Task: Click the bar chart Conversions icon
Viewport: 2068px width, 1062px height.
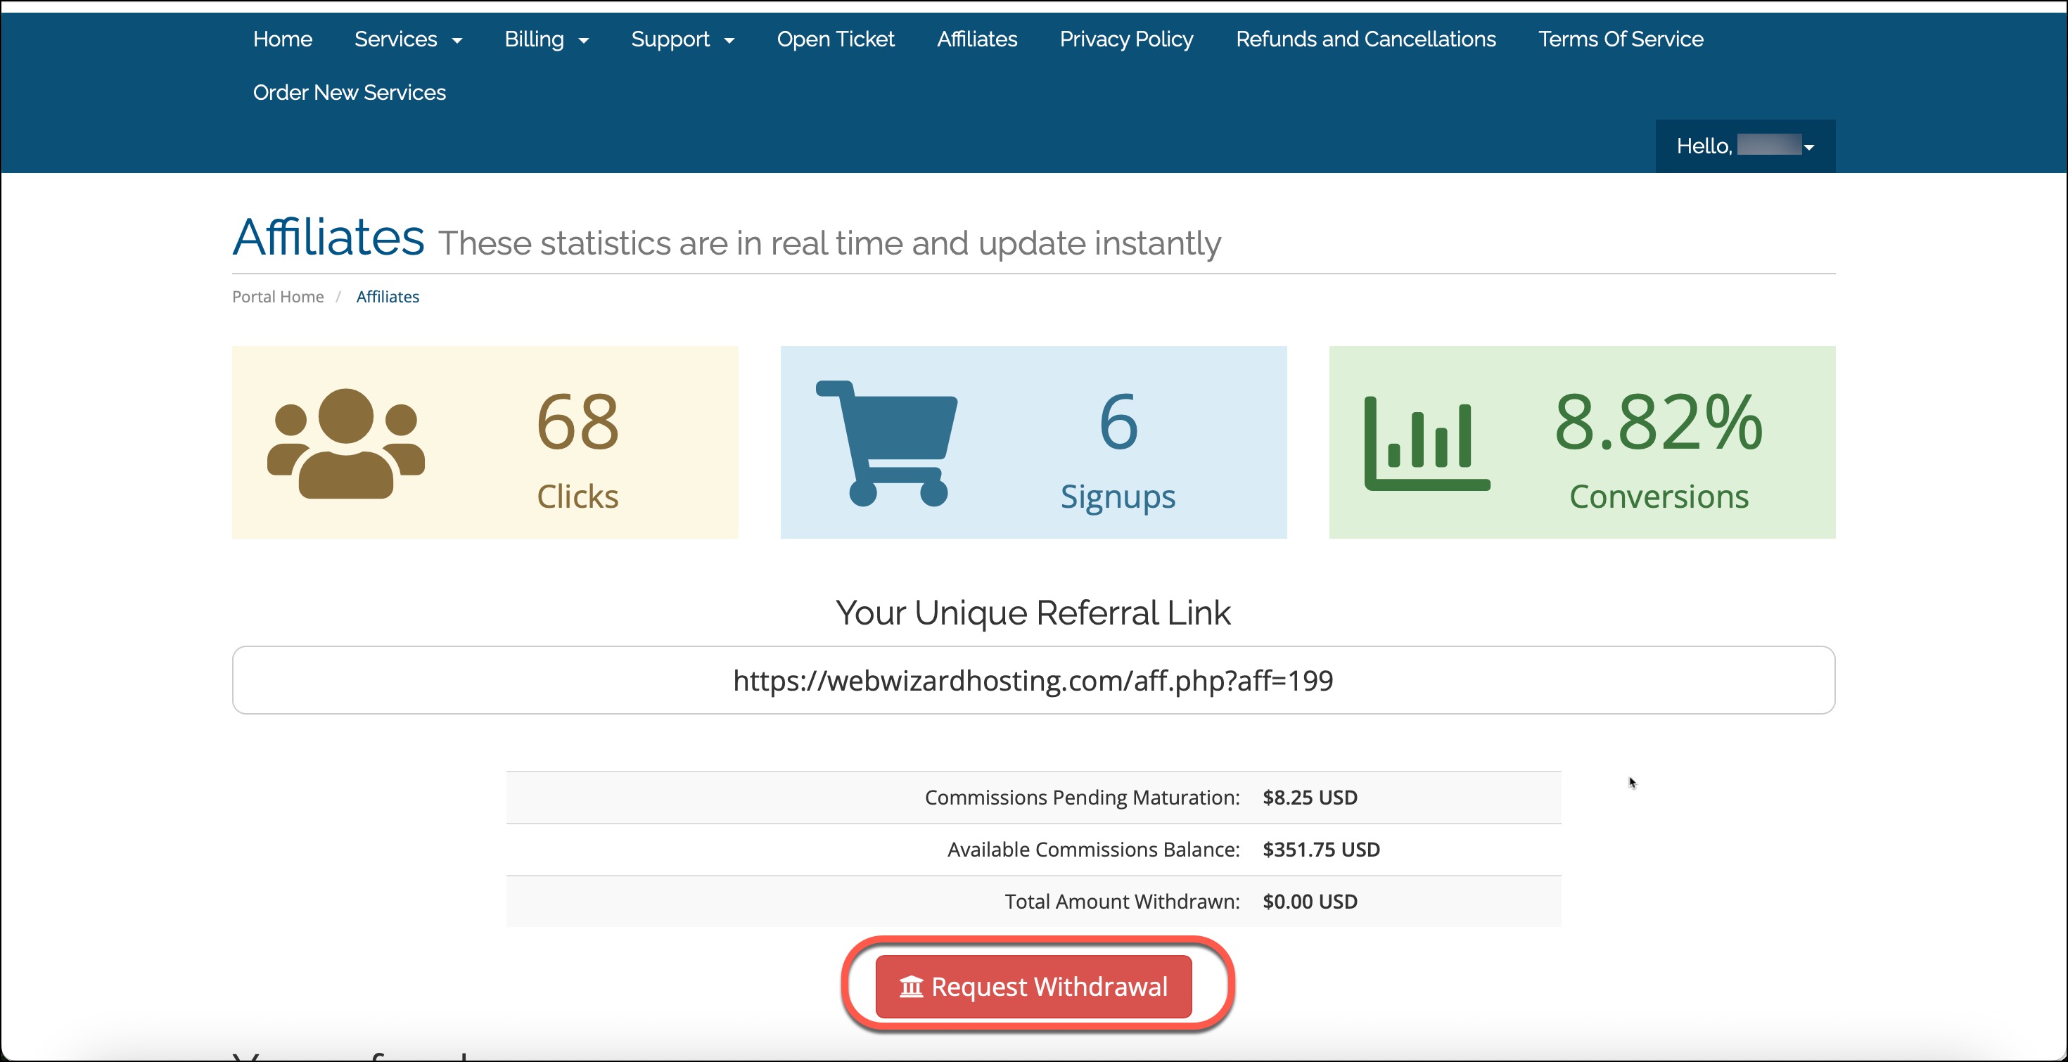Action: click(1426, 443)
